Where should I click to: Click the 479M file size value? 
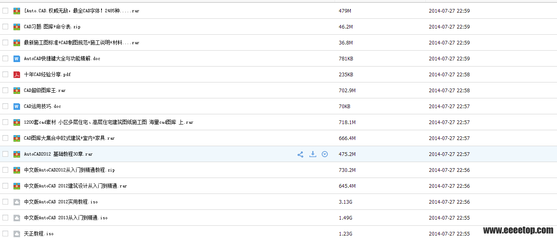[x=345, y=11]
